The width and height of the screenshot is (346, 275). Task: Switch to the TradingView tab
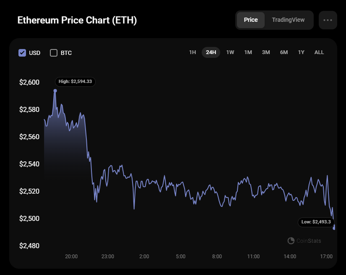pyautogui.click(x=288, y=20)
